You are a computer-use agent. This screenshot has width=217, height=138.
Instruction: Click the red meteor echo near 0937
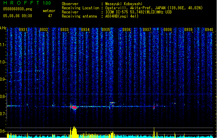coord(154,107)
